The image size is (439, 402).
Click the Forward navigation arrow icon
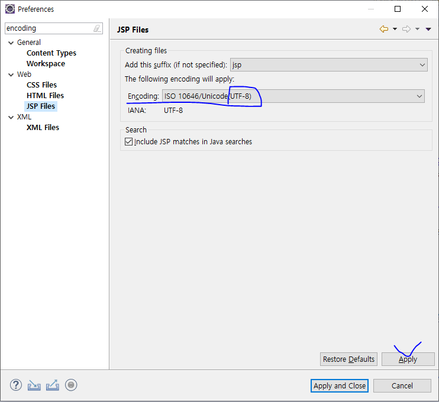point(406,29)
